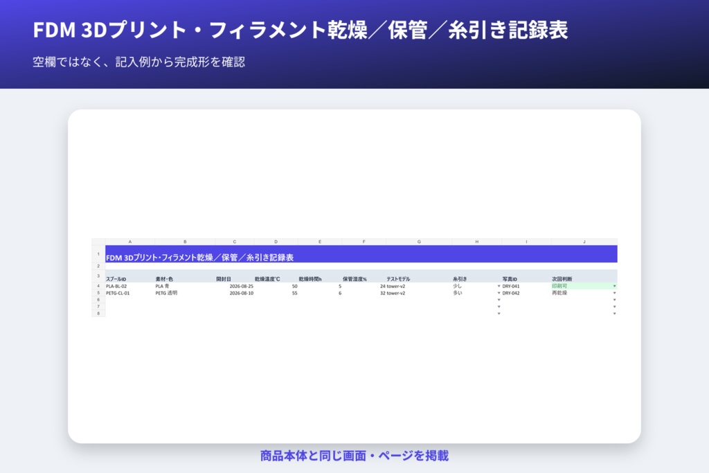Select row header 8
The height and width of the screenshot is (473, 709).
pyautogui.click(x=98, y=314)
